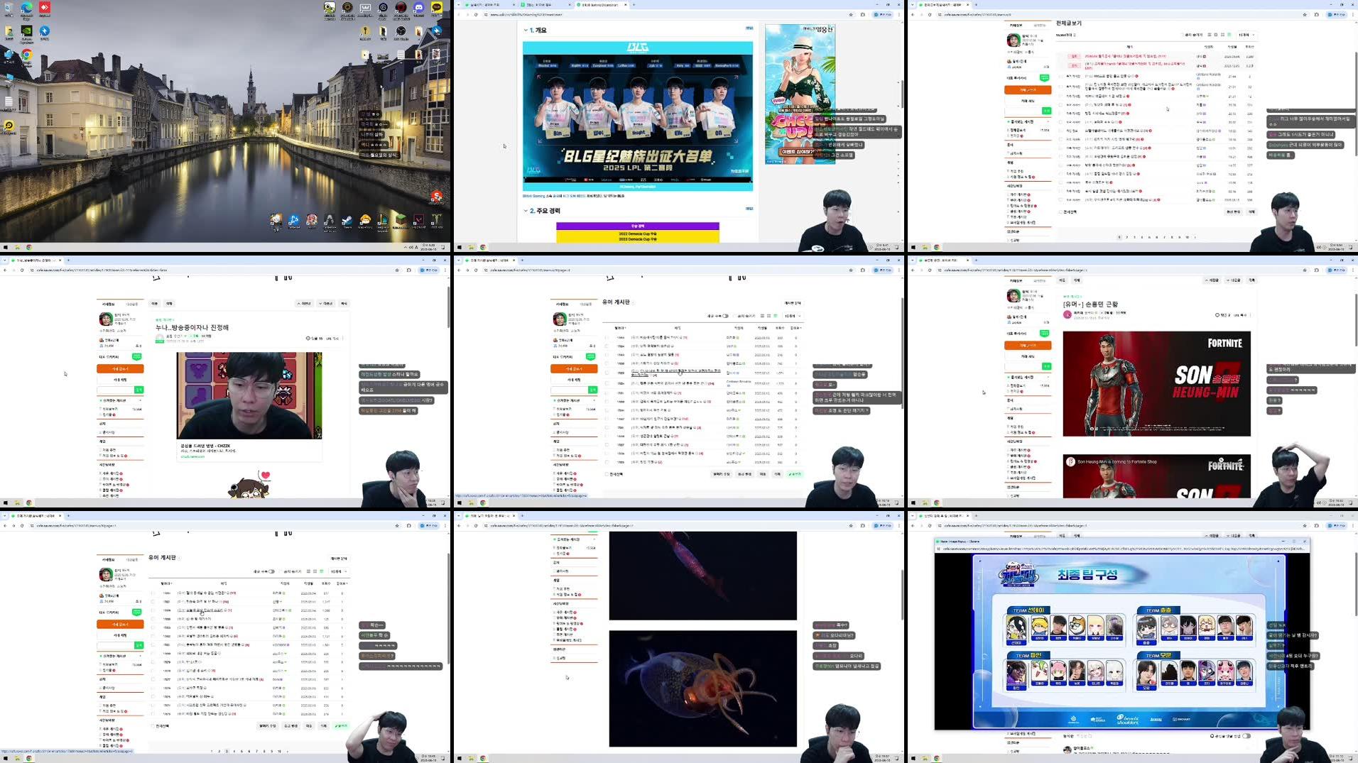
Task: Tick checkbox beside the underlined hovered post
Action: point(607,372)
